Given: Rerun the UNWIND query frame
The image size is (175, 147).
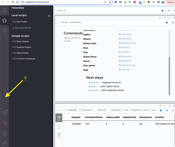Looking at the screenshot, I should [x=161, y=110].
